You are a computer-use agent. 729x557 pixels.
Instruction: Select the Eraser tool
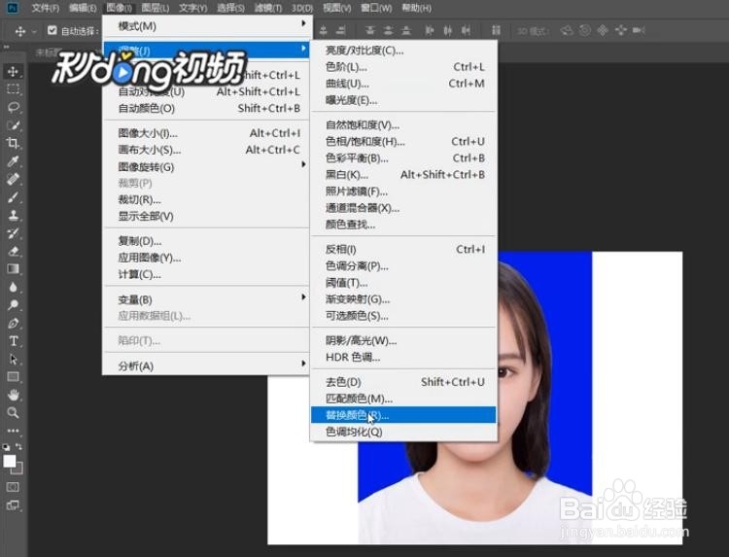point(13,251)
